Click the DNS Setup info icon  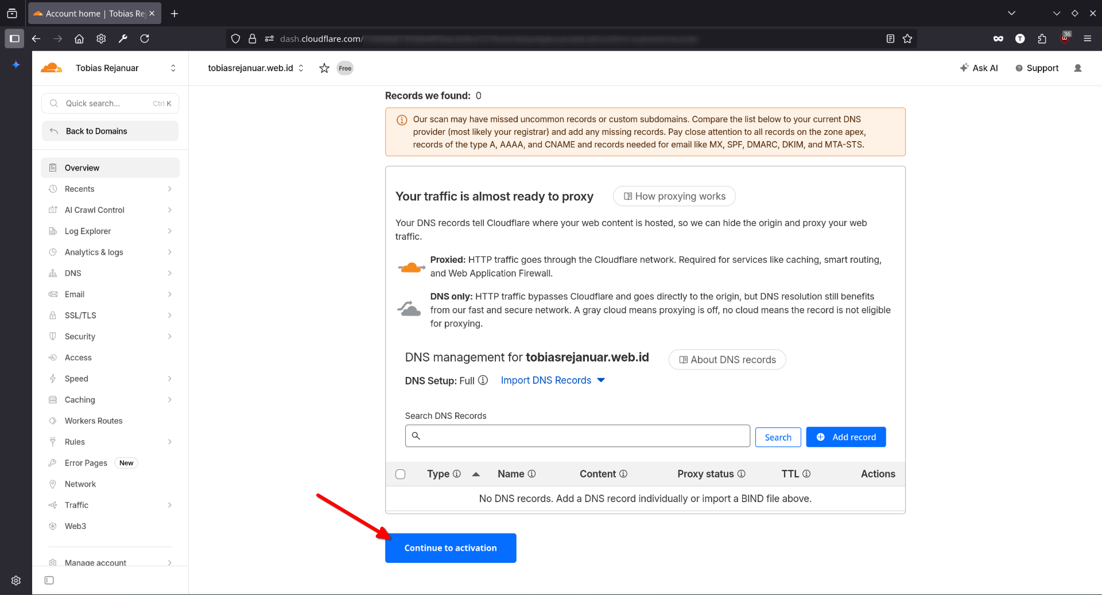482,380
